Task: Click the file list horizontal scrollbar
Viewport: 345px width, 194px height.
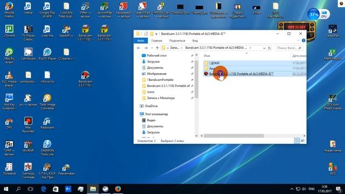Action: [x=233, y=136]
